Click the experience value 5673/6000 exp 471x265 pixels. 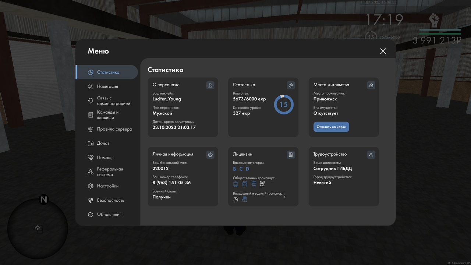[249, 99]
